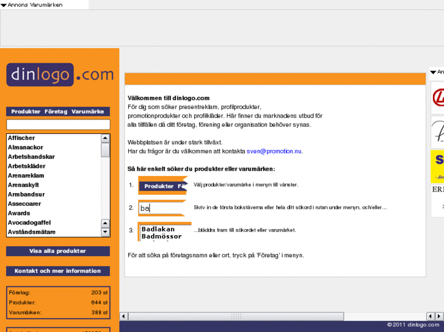Viewport: 444px width, 332px height.
Task: Click Visa alla produkter button
Action: [58, 251]
